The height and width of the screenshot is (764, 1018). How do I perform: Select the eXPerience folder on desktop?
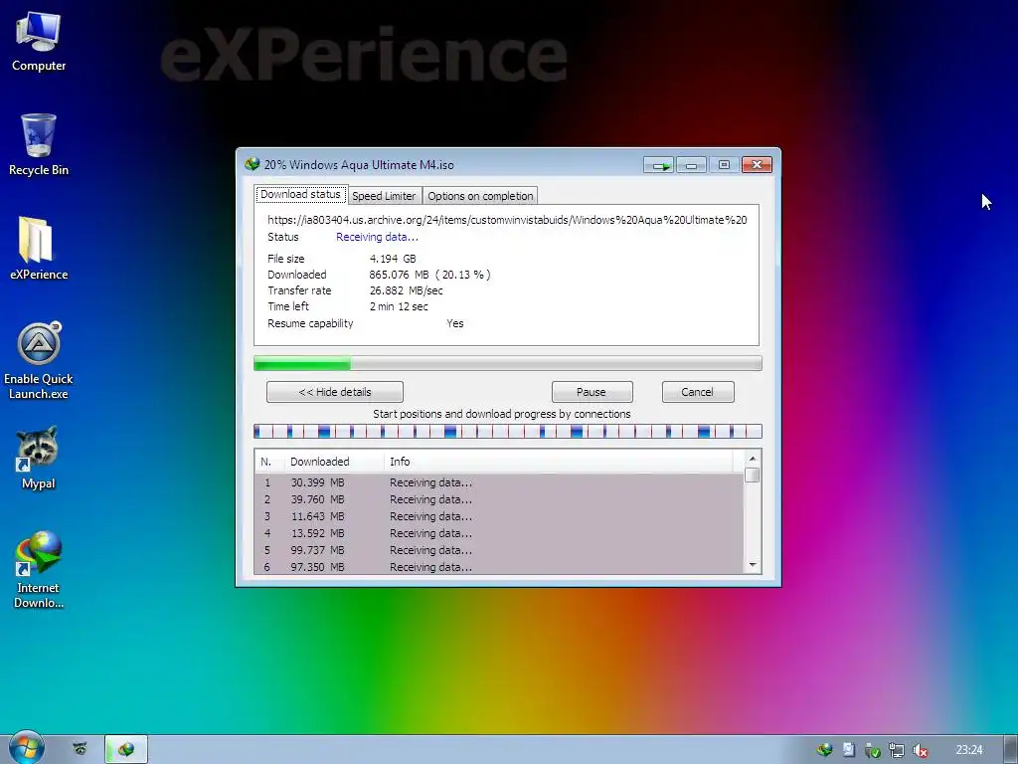[39, 248]
